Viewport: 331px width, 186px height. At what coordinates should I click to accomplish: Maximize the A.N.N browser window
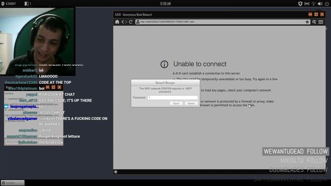coord(316,14)
